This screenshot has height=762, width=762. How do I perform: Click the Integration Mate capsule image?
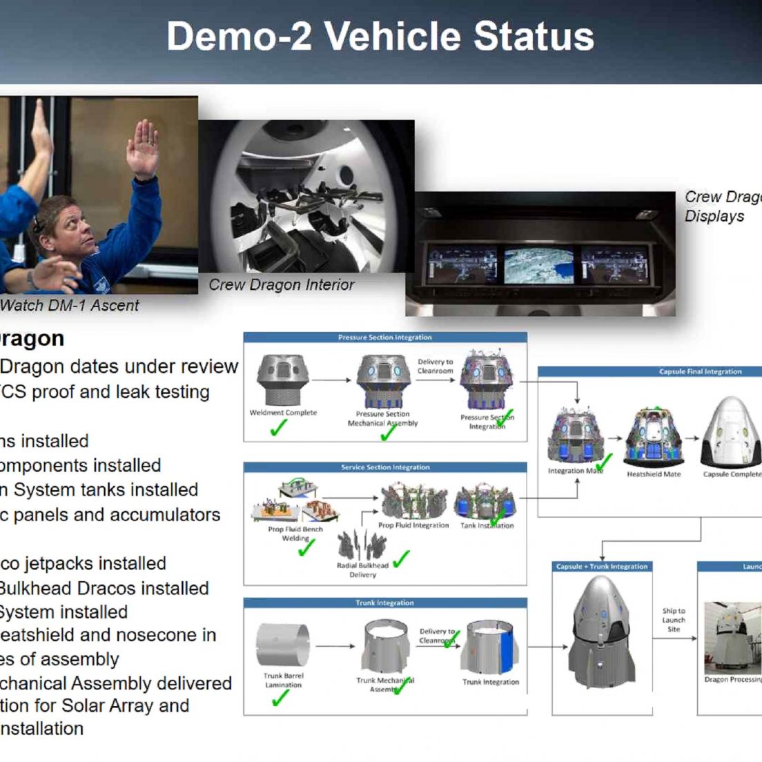[x=576, y=434]
